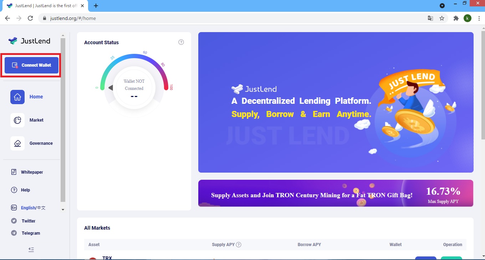Click the tab search dropdown icon in title bar
Image resolution: width=485 pixels, height=260 pixels.
pyautogui.click(x=442, y=6)
